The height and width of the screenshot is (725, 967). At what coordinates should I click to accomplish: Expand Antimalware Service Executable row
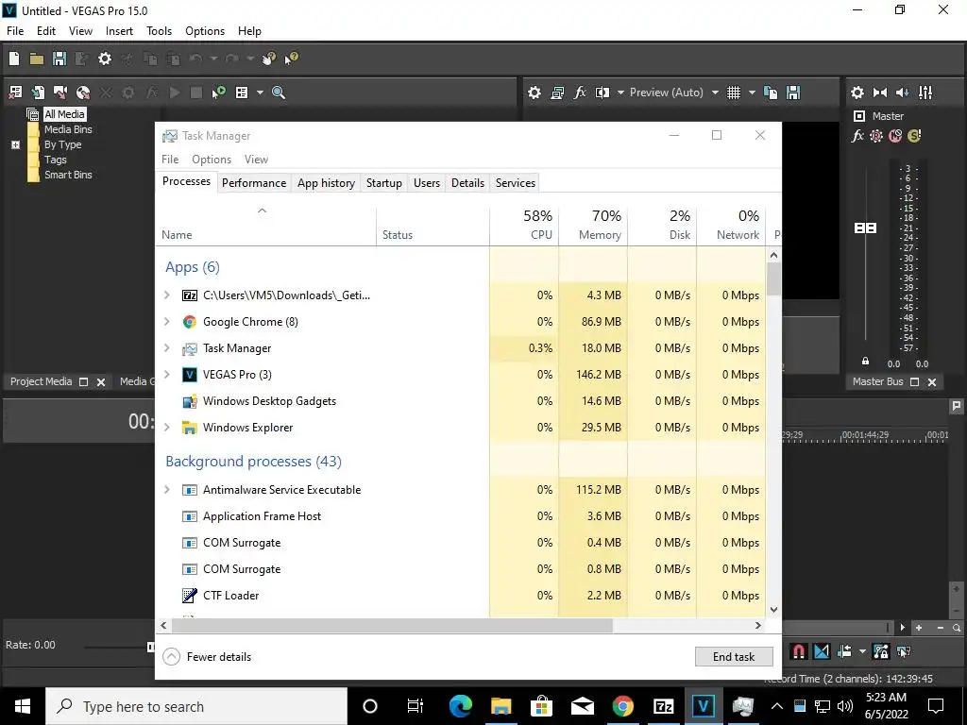166,490
